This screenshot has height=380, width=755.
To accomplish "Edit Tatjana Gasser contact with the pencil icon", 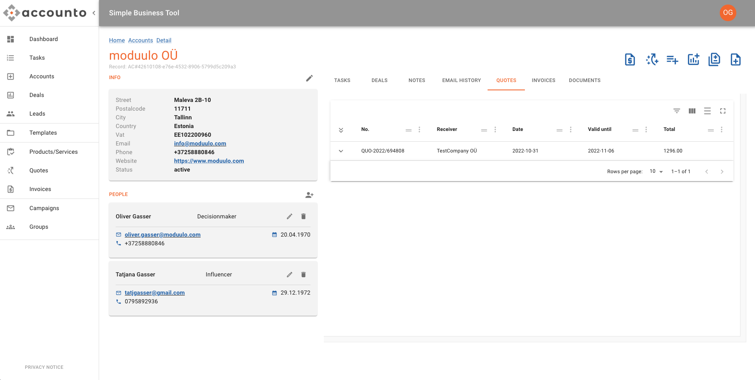I will pos(289,274).
